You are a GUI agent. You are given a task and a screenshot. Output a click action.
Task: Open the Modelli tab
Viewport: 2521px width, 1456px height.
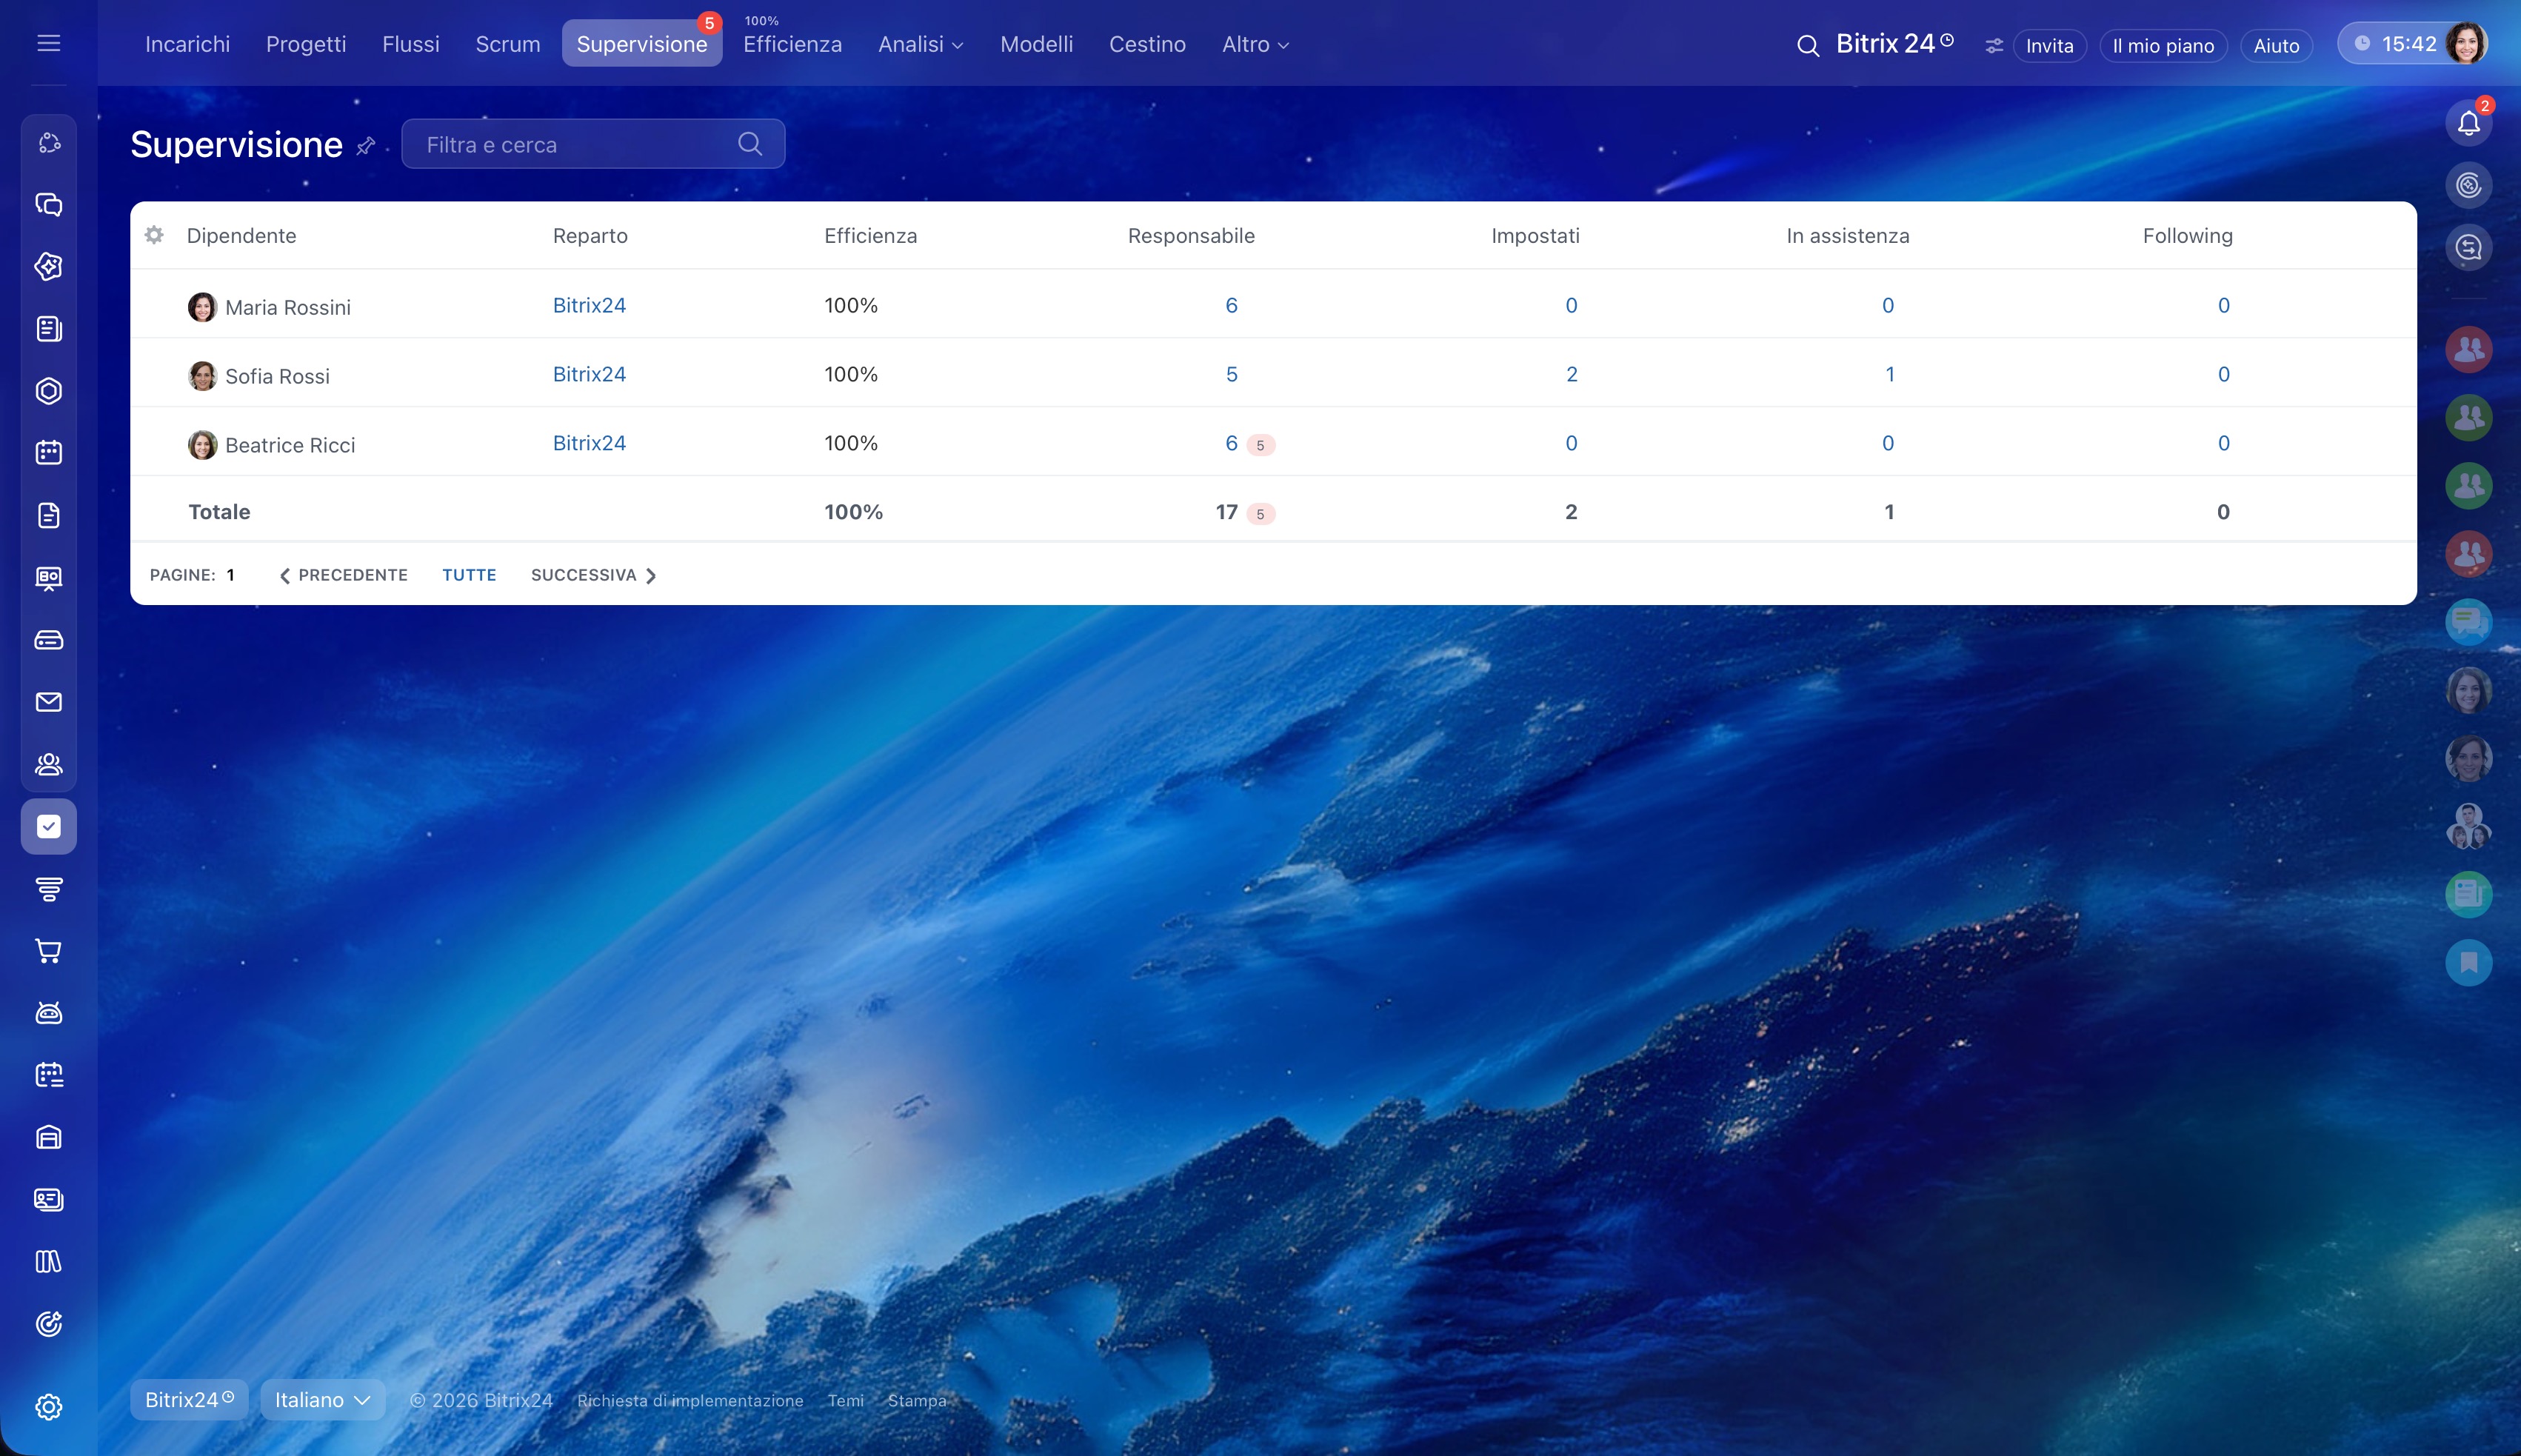1036,44
